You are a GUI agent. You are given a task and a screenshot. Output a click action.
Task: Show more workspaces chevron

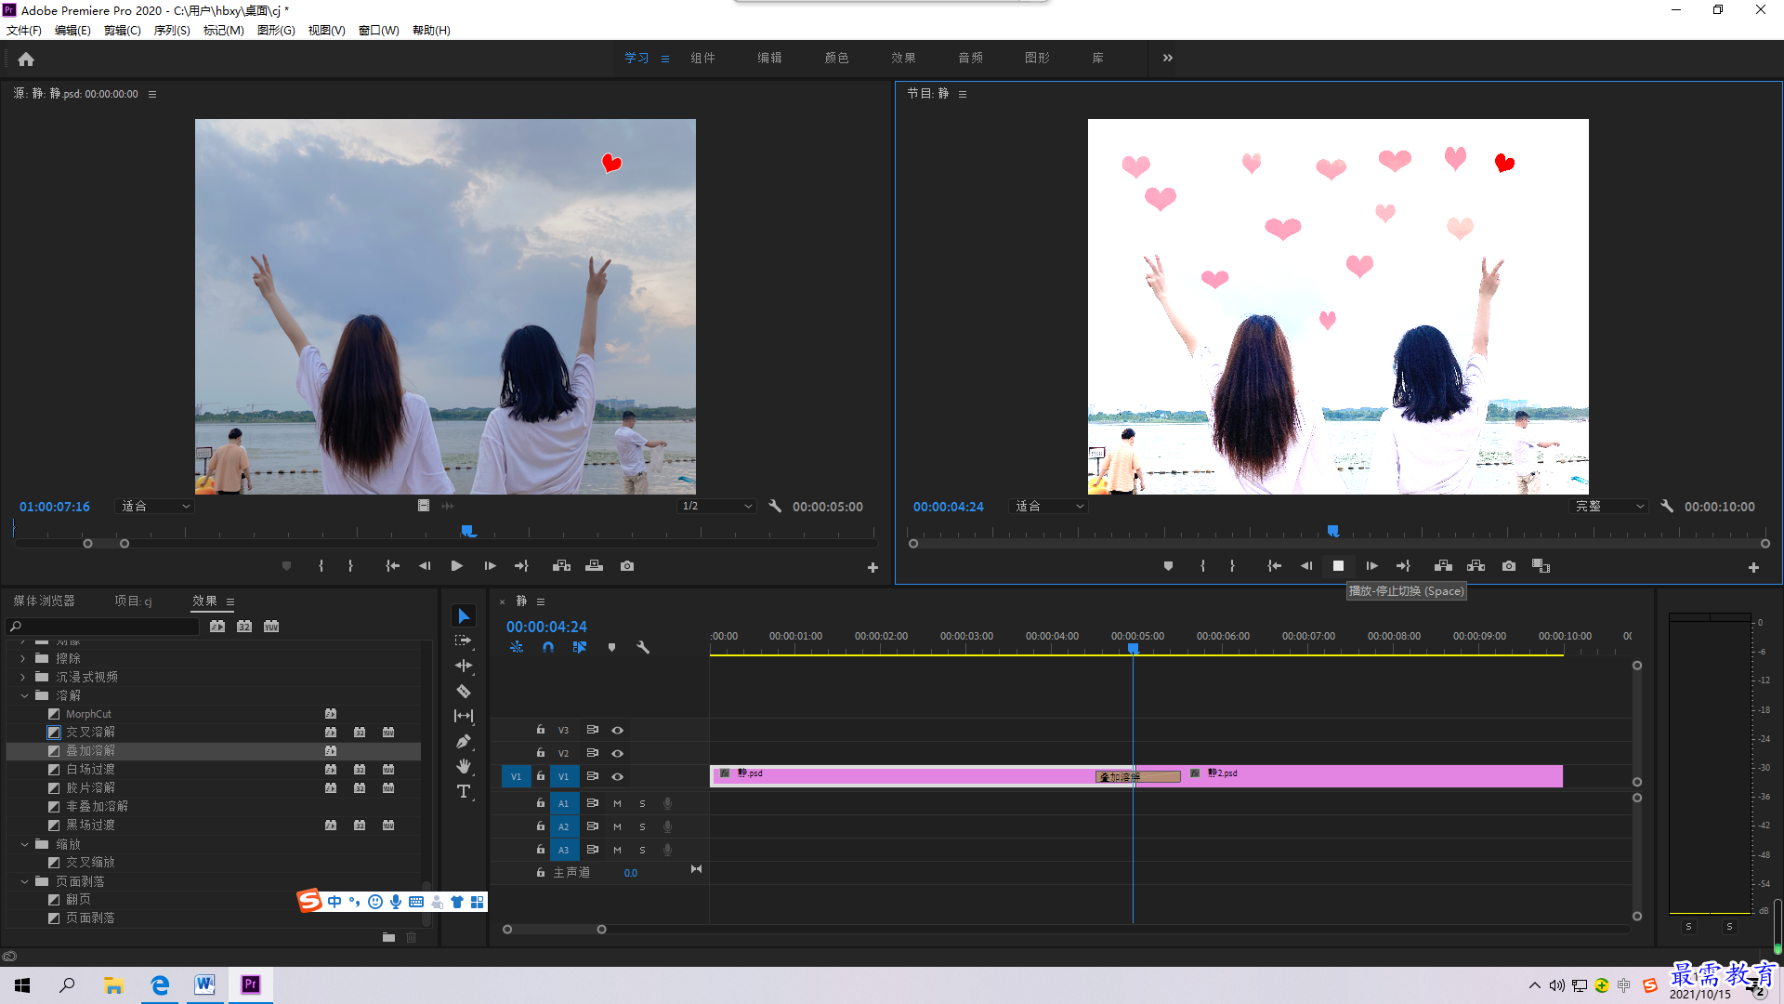click(x=1168, y=58)
